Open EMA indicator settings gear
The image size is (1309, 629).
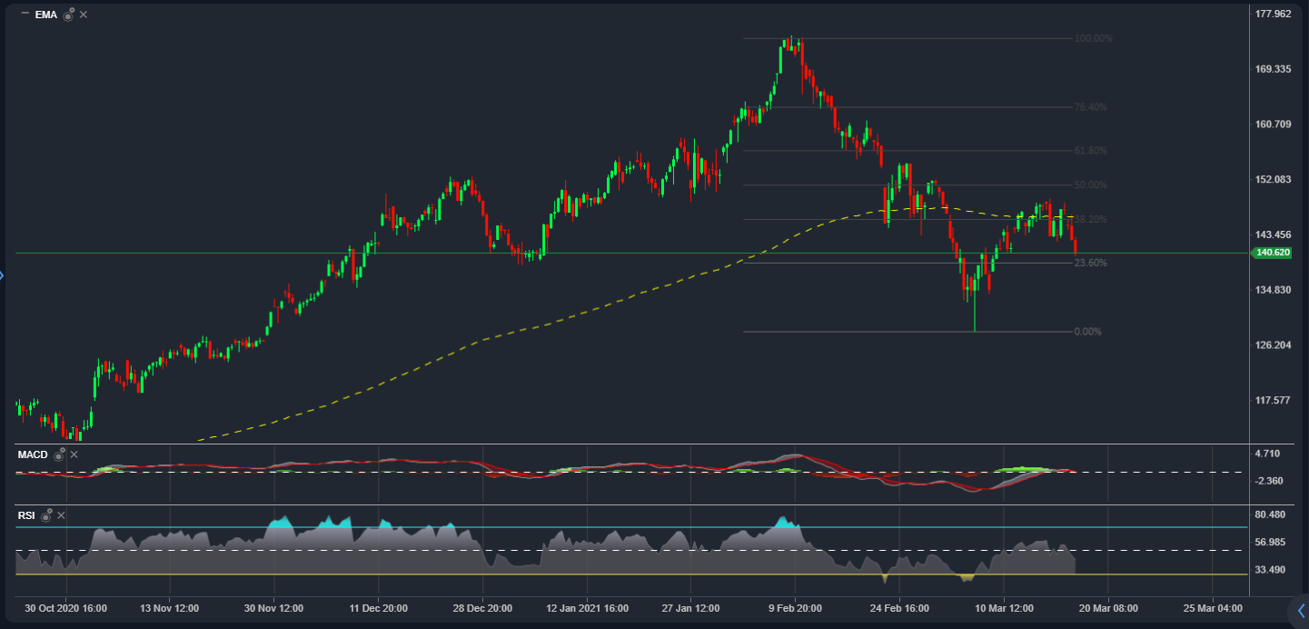[68, 15]
